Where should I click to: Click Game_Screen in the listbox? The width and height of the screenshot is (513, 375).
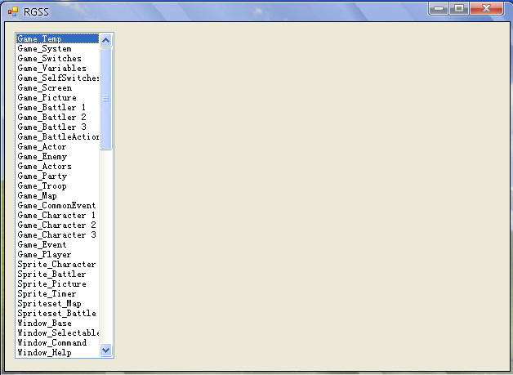coord(57,87)
